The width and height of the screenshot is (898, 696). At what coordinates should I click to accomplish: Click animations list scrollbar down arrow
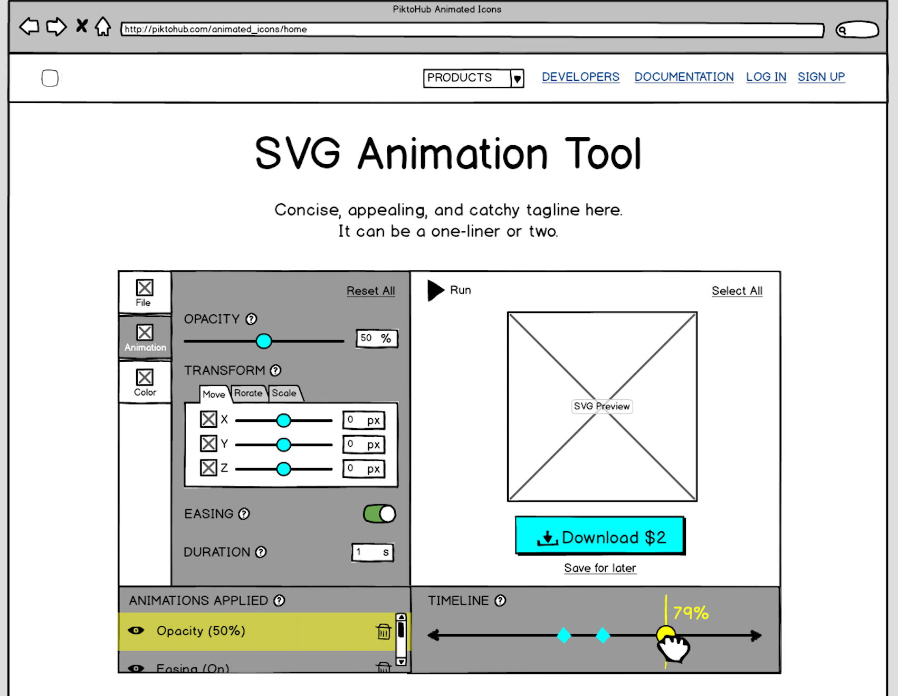click(x=402, y=661)
